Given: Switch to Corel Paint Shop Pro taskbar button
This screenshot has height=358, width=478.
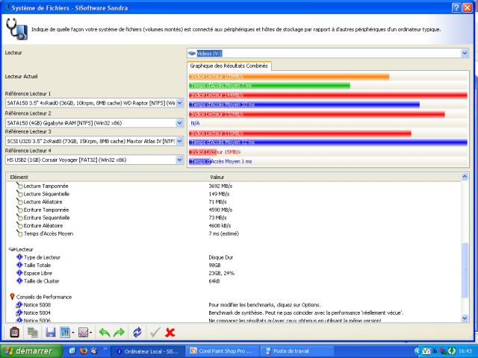Looking at the screenshot, I should coord(222,351).
